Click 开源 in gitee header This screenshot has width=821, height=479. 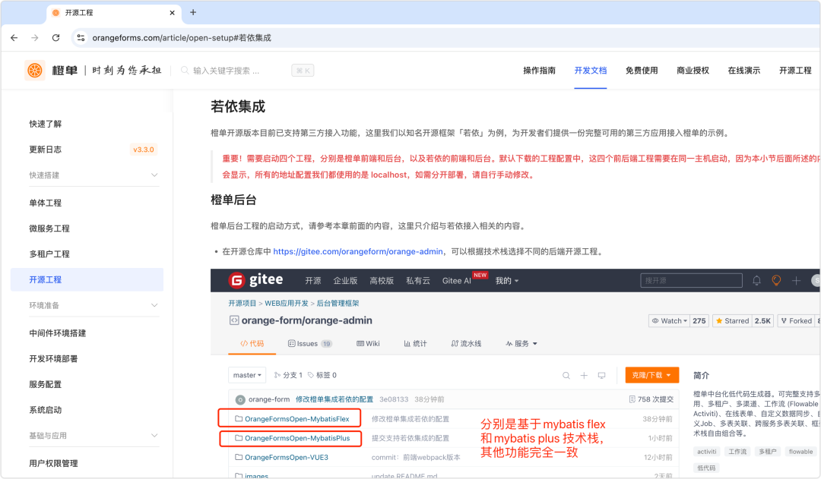(313, 281)
